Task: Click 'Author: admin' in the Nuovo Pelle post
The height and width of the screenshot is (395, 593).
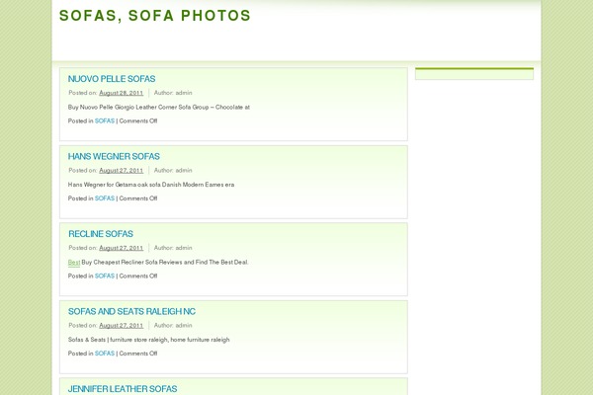Action: pos(173,93)
